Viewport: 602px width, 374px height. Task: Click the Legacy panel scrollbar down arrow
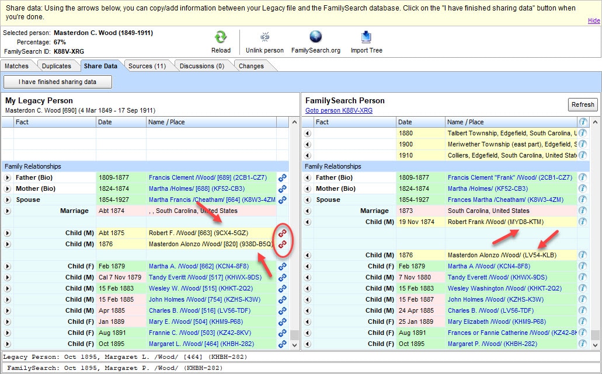[x=294, y=345]
